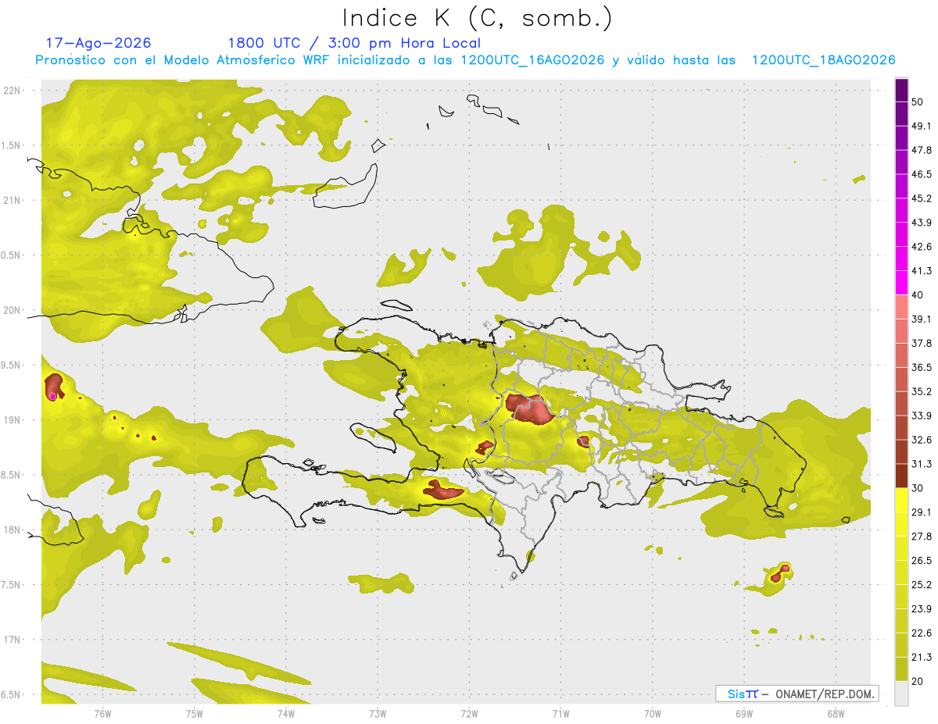
Task: Click the "75W" longitude label
Action: point(195,713)
